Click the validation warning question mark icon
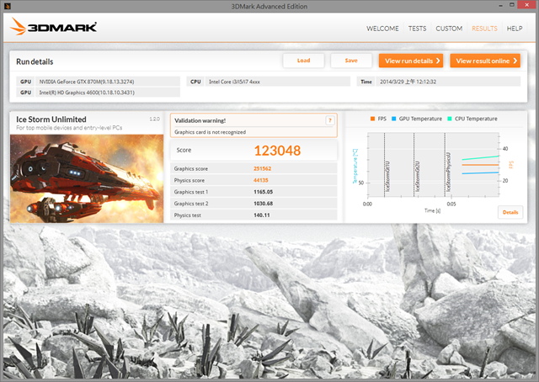 click(329, 120)
